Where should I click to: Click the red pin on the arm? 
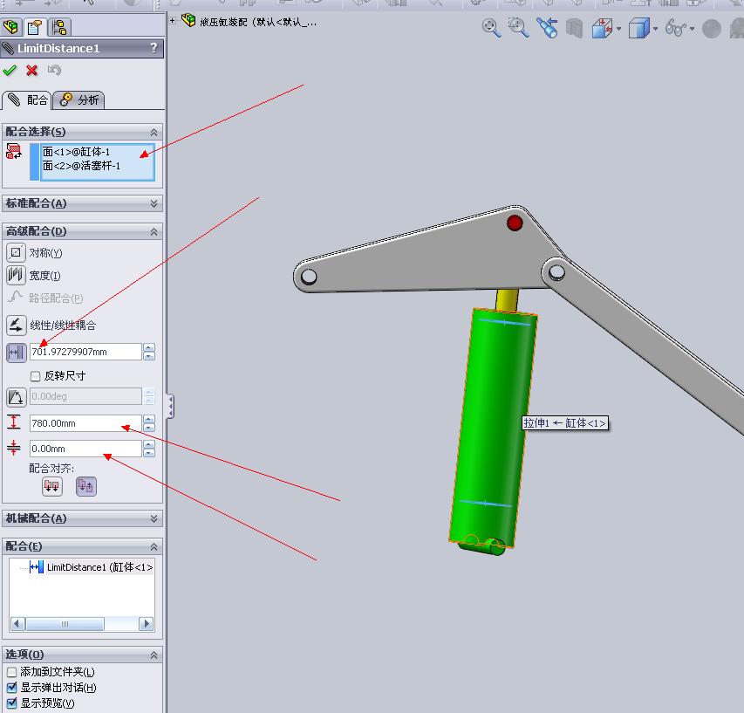click(x=515, y=223)
